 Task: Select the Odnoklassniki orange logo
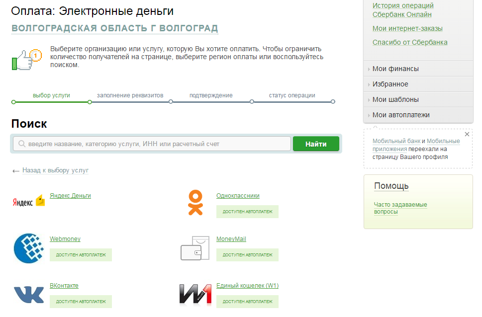pyautogui.click(x=195, y=203)
